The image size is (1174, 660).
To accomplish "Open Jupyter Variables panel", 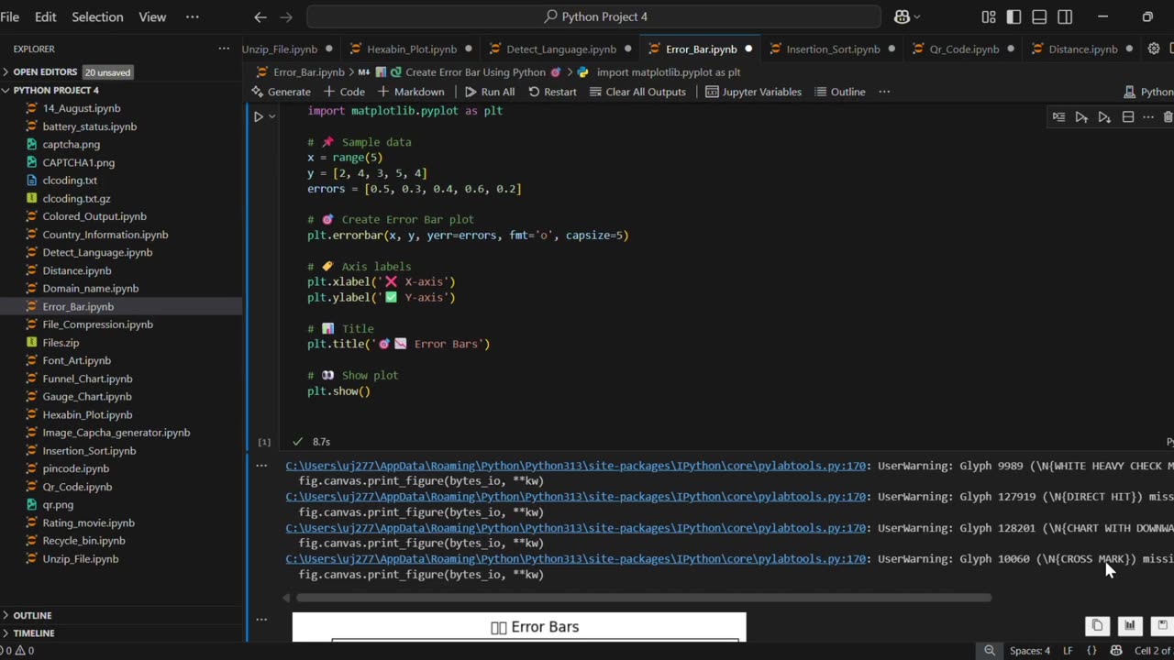I will (753, 92).
